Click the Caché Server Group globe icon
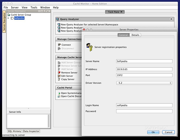This screenshot has height=140, width=180. [x=9, y=15]
